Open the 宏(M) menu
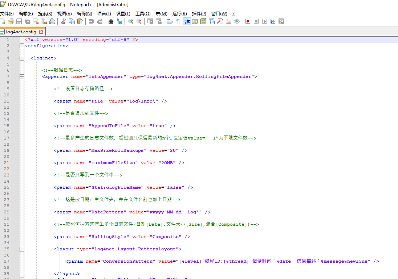 click(x=162, y=14)
